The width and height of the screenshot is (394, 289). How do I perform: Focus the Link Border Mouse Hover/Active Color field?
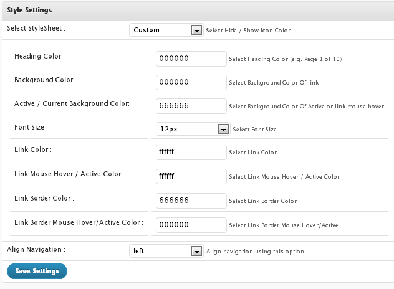(191, 225)
